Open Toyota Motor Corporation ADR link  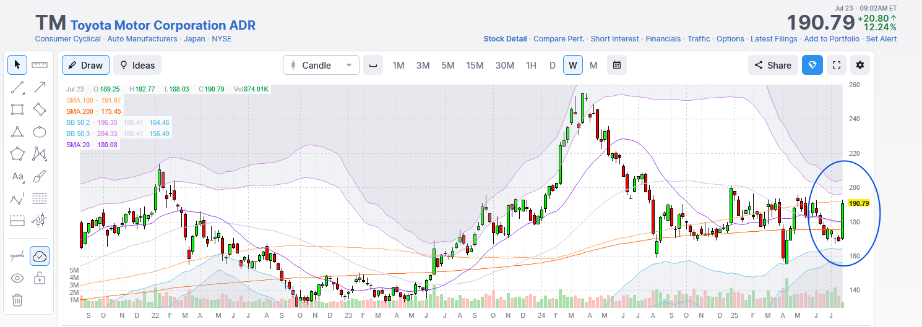[x=163, y=25]
